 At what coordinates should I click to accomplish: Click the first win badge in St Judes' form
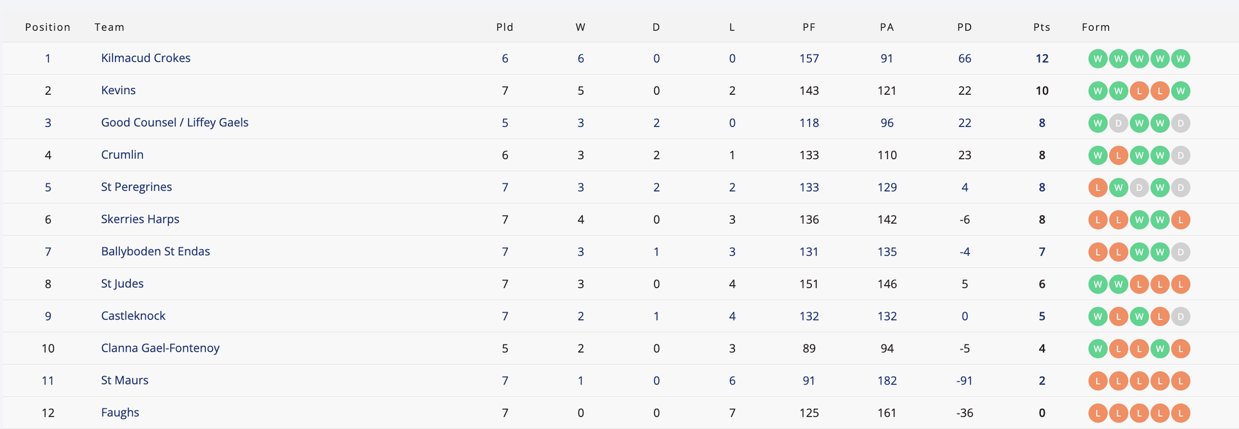coord(1098,284)
